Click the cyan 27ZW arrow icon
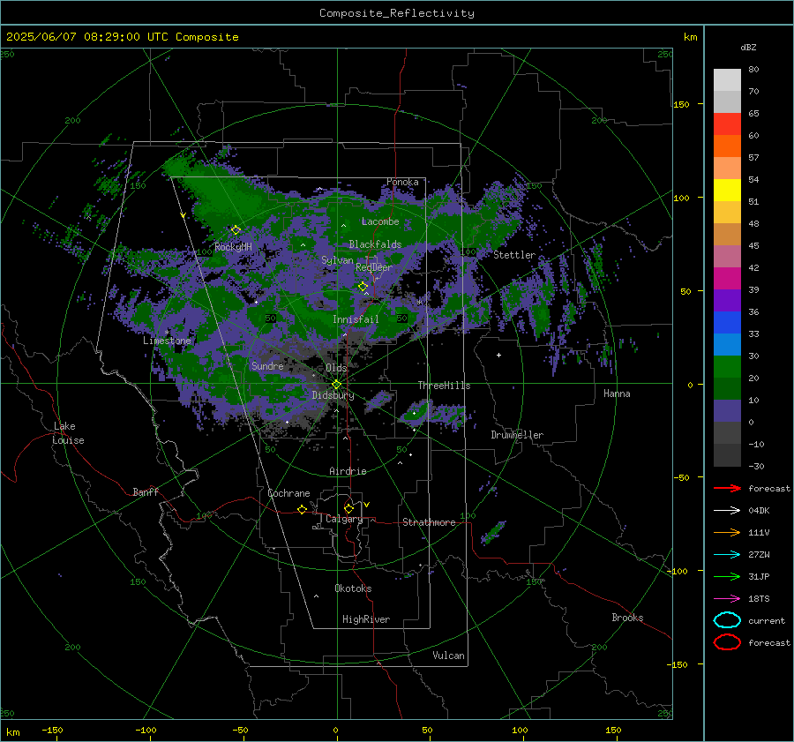The image size is (794, 742). pos(727,555)
